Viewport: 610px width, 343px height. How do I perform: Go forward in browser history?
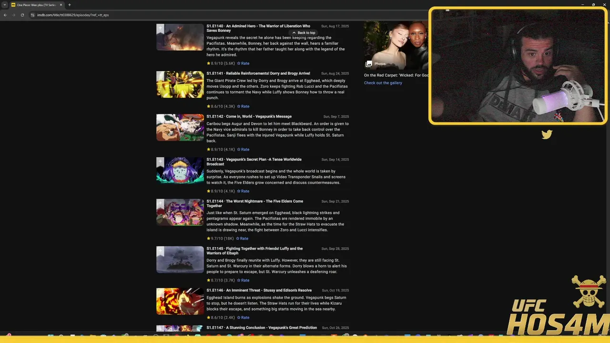(x=13, y=15)
